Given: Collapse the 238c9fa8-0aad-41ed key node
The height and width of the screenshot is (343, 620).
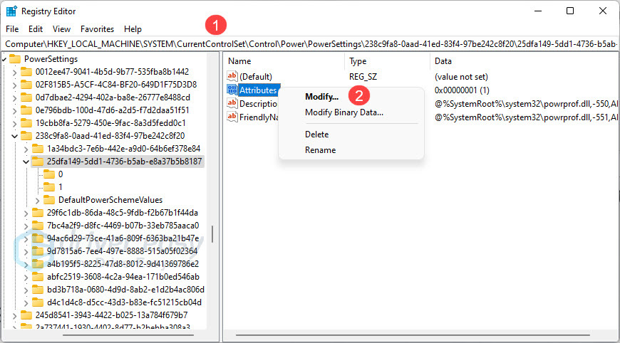Looking at the screenshot, I should point(15,136).
